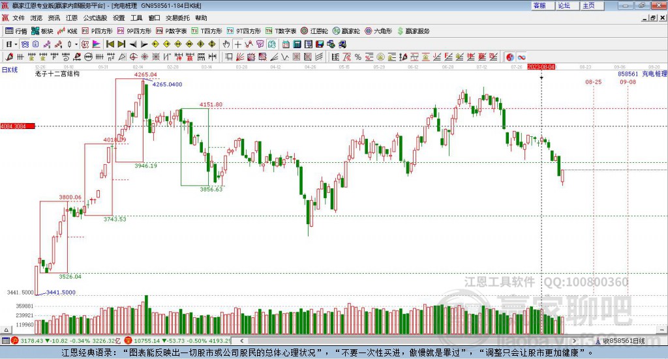
Task: Click the 3441.5000 low price label
Action: [x=61, y=293]
